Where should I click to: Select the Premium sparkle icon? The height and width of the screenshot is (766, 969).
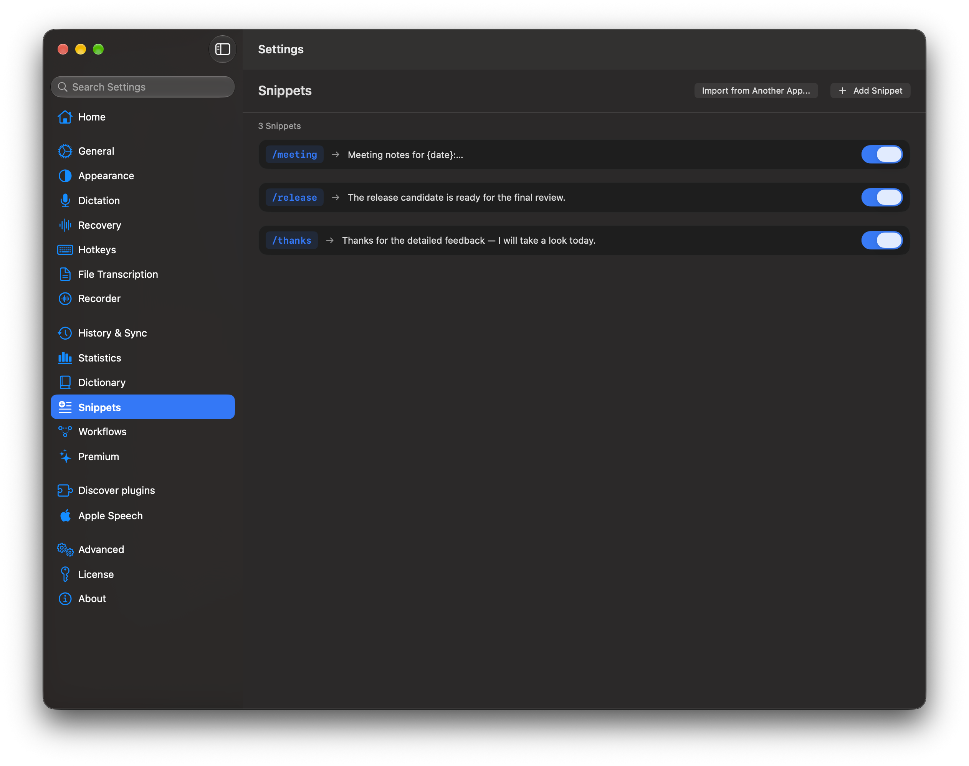click(x=65, y=456)
